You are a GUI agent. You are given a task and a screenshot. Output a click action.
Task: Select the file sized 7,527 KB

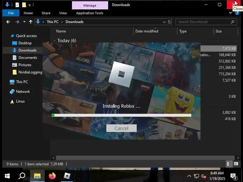point(229,80)
